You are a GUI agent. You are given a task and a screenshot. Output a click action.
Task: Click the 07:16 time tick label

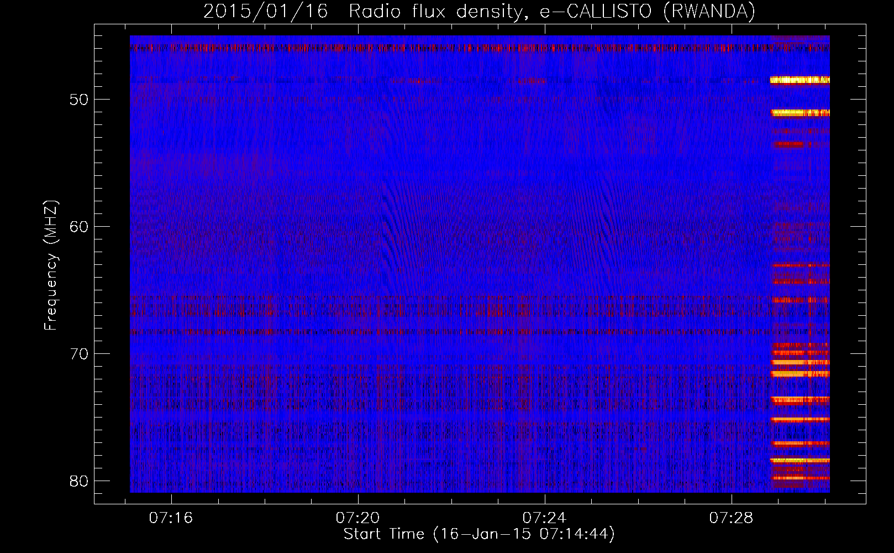171,518
